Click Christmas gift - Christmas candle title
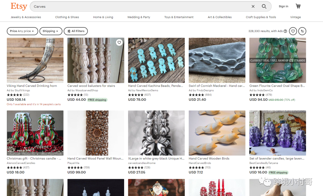This screenshot has height=196, width=323. (x=34, y=159)
